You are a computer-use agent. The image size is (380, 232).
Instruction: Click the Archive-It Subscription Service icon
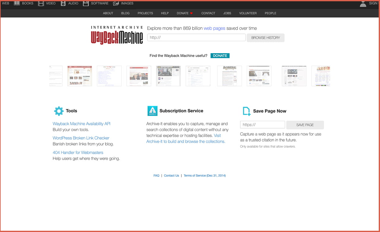[152, 111]
